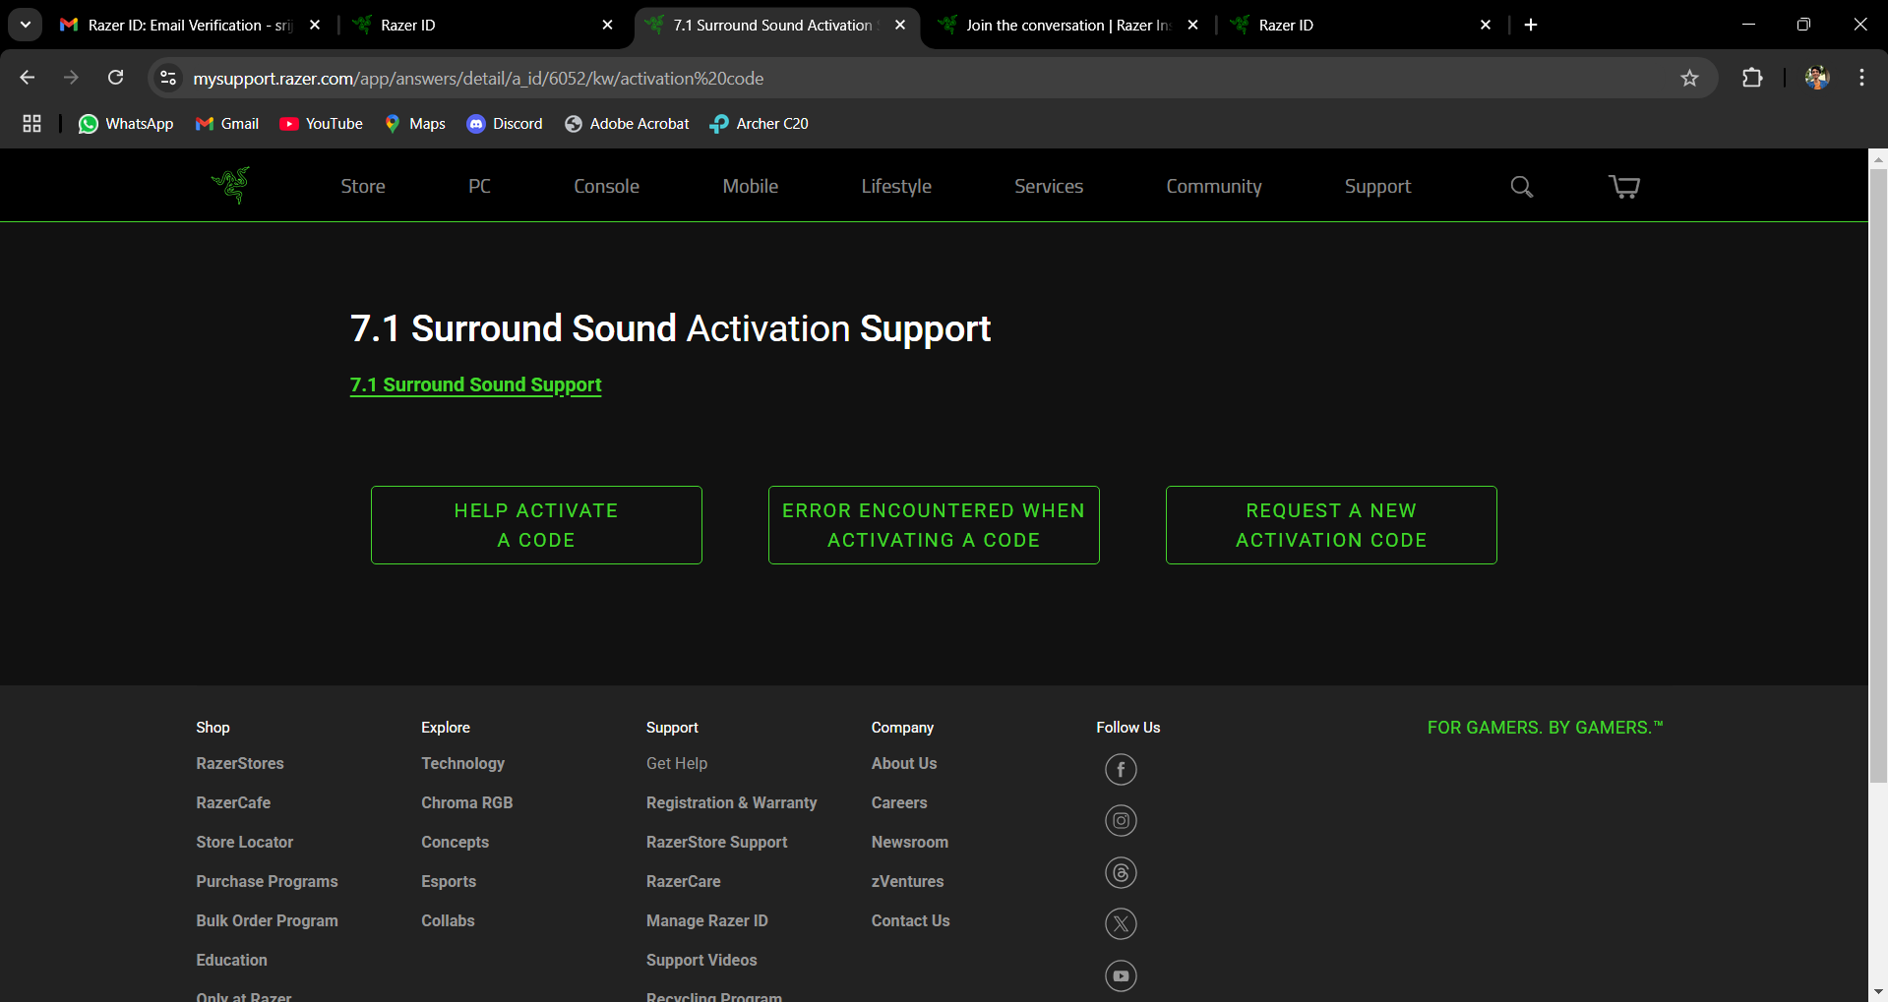This screenshot has width=1888, height=1002.
Task: Switch to Join the conversation tab
Action: point(1070,25)
